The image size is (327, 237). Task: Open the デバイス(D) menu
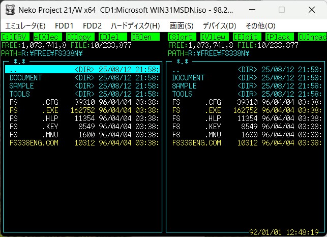click(219, 25)
